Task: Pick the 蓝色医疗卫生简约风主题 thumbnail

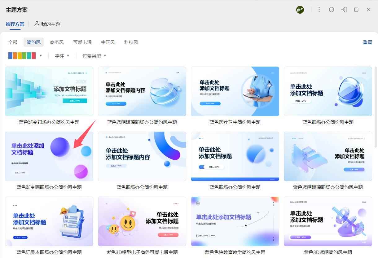Action: [x=235, y=91]
